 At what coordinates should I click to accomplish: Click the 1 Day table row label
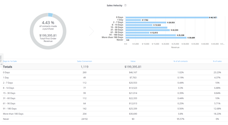click(6, 78)
